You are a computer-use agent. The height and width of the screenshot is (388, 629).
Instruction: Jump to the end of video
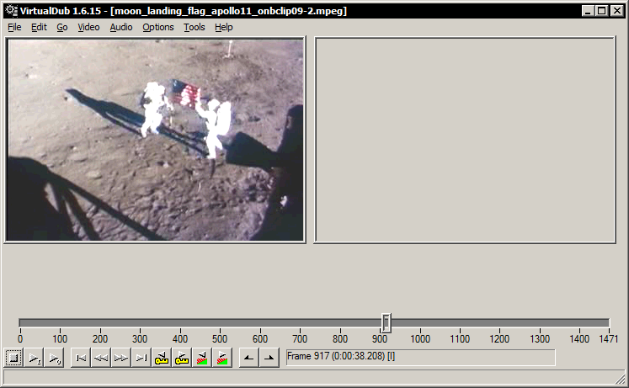pos(141,358)
